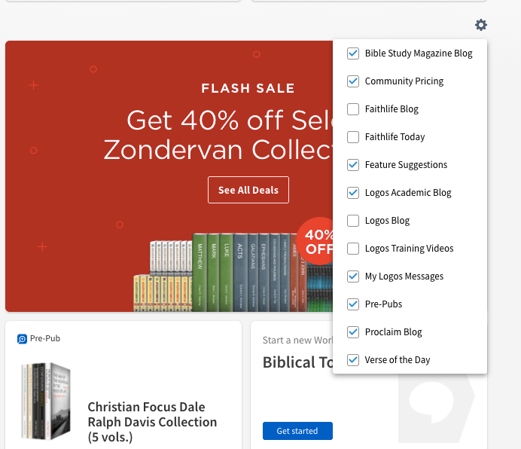521x449 pixels.
Task: Click the Pre-Pub card logo icon
Action: (x=22, y=339)
